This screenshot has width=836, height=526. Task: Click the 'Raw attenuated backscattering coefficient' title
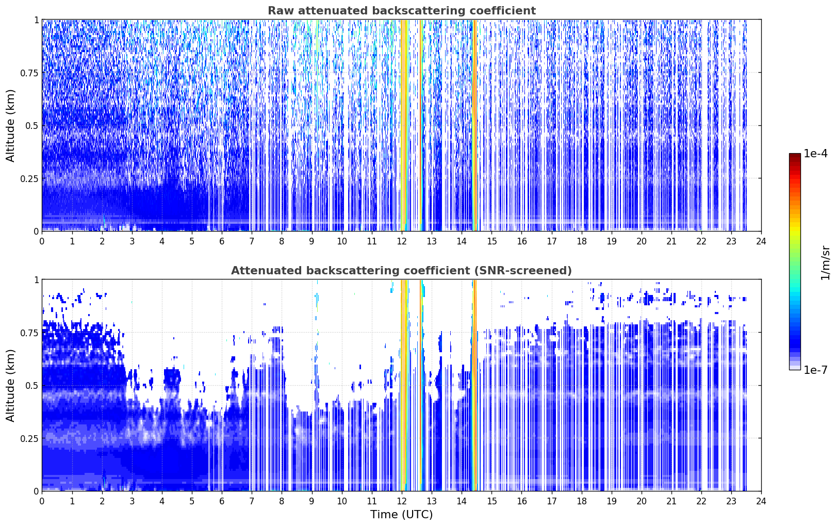[401, 11]
